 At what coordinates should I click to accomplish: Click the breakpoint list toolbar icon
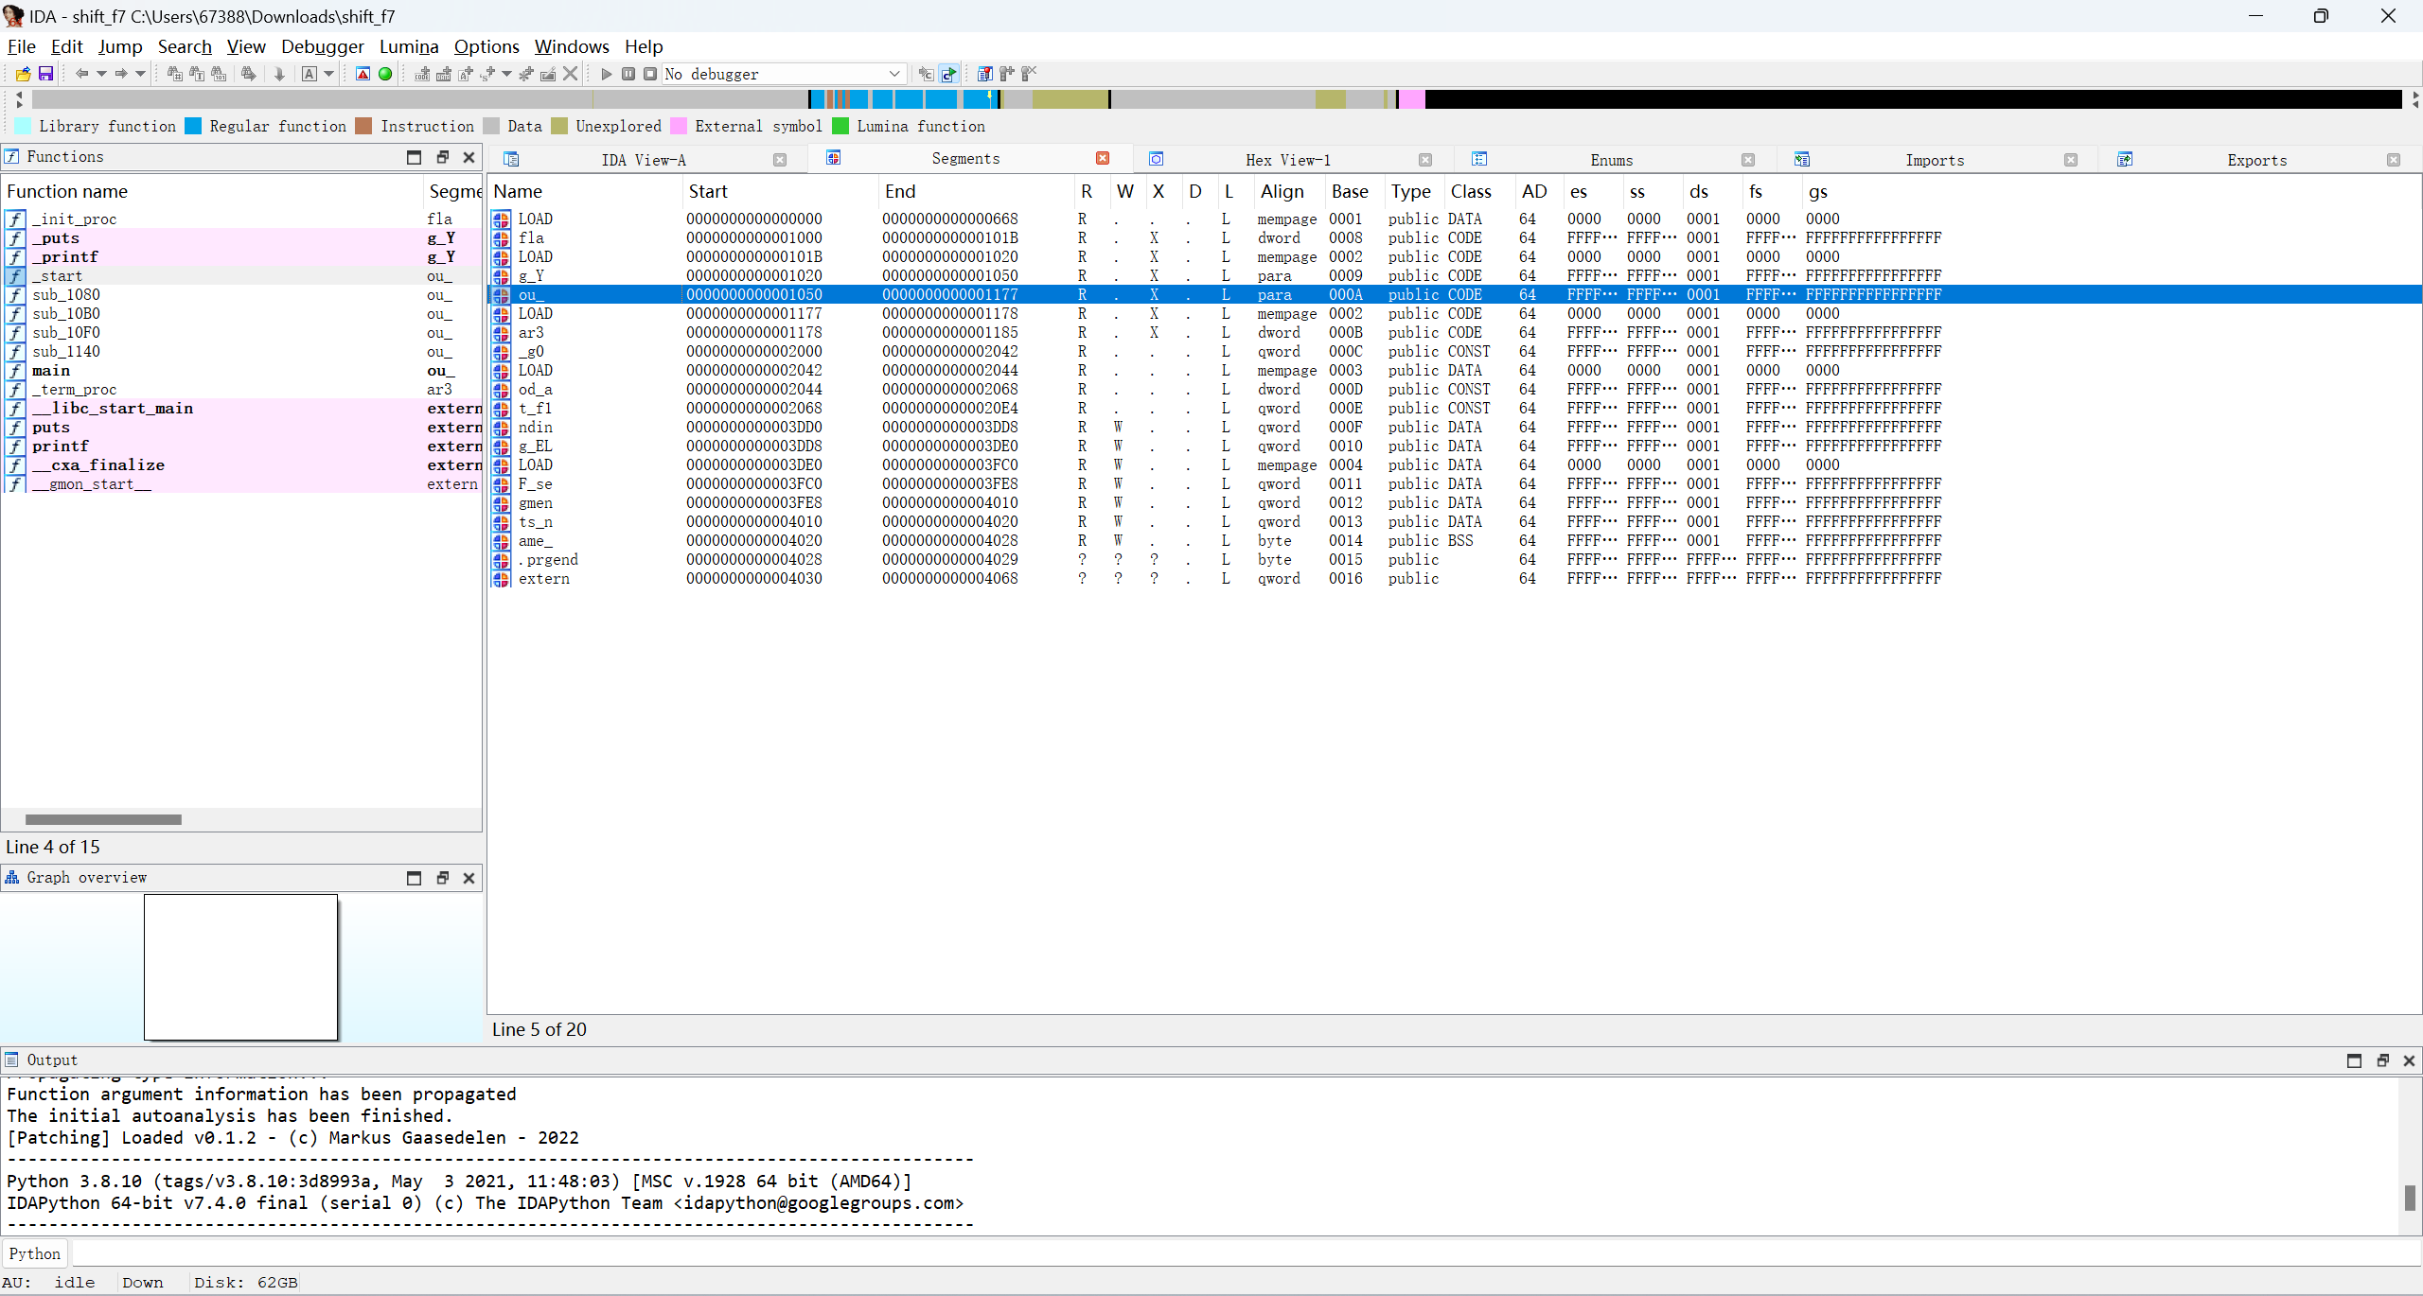(x=985, y=74)
